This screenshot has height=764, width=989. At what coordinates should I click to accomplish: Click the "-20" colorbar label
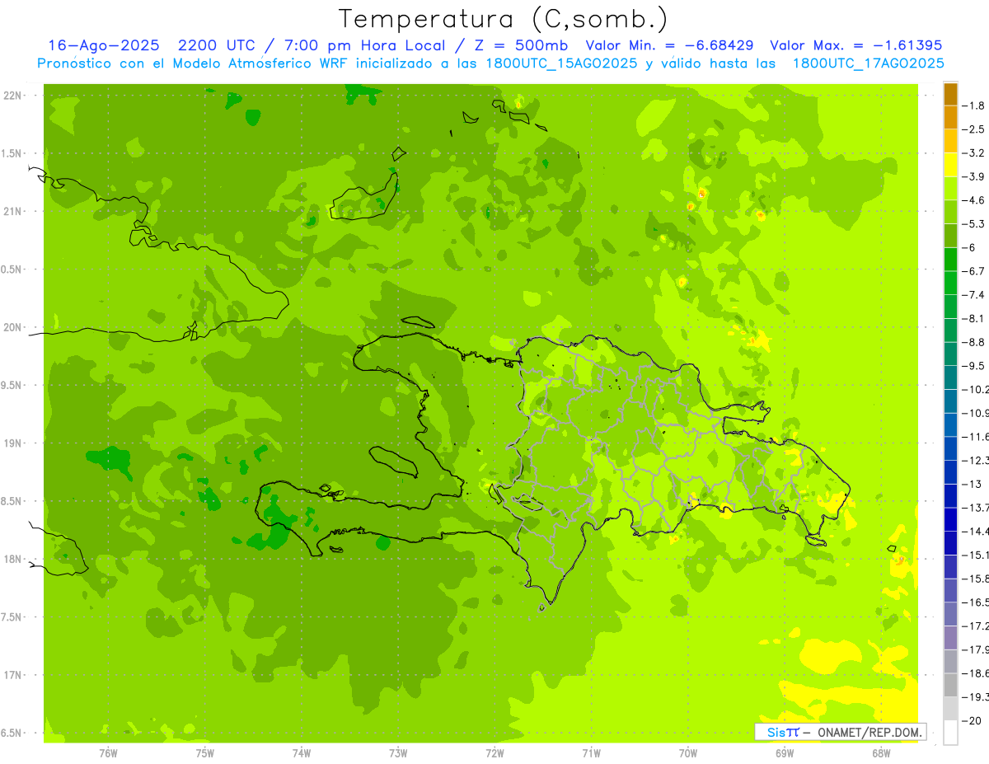click(x=971, y=720)
